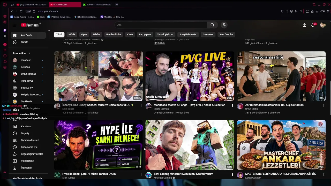Open options for the Zor Durumdaki Restoranlara video
Screen dimensions: 331x186
coord(324,105)
